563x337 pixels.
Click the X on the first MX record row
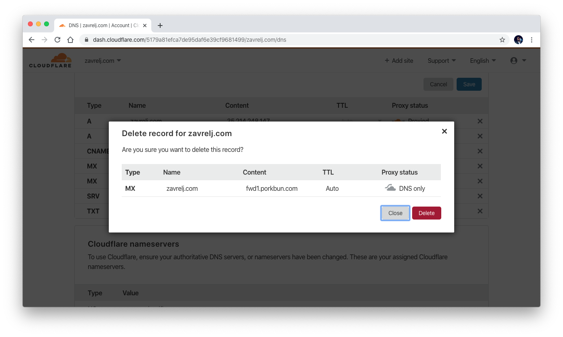point(480,166)
